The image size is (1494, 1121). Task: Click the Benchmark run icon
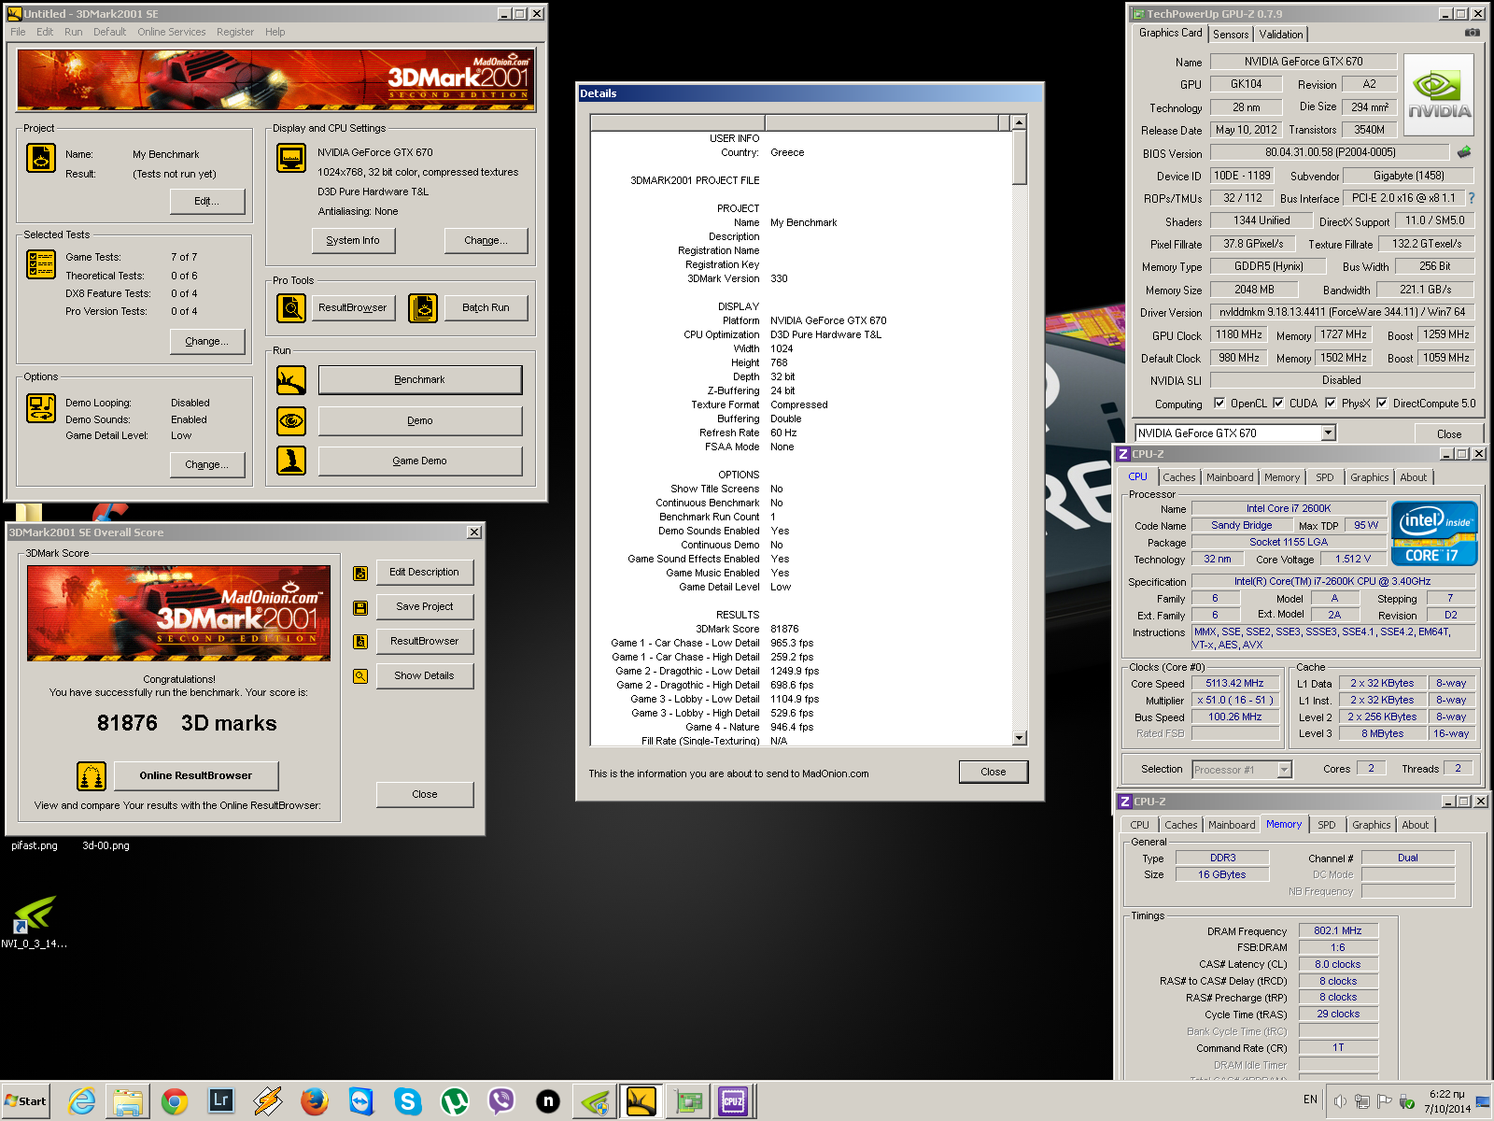(291, 380)
